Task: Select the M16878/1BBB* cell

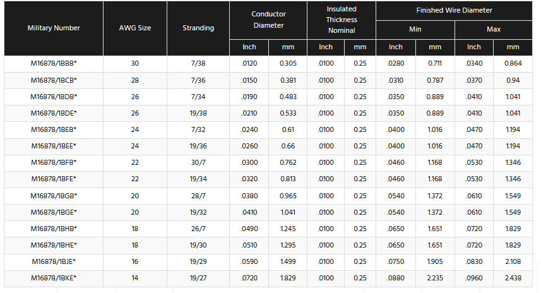Action: [x=54, y=64]
